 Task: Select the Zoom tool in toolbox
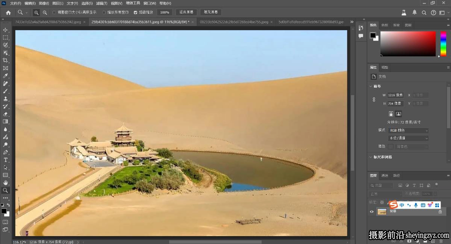pyautogui.click(x=5, y=191)
